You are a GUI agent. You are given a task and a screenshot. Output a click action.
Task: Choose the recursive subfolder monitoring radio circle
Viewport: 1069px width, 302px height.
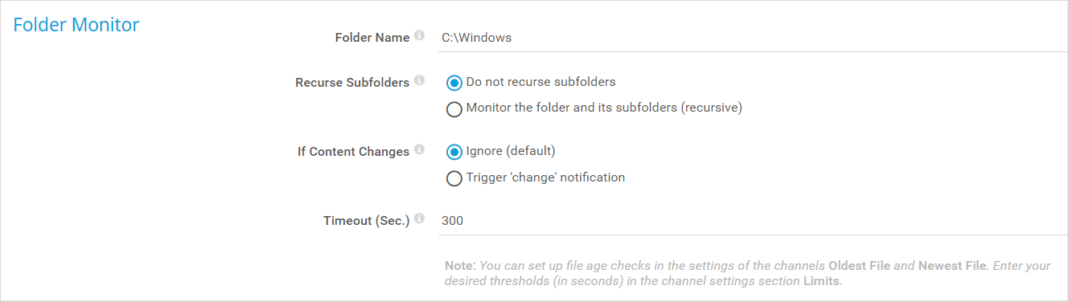pos(454,109)
